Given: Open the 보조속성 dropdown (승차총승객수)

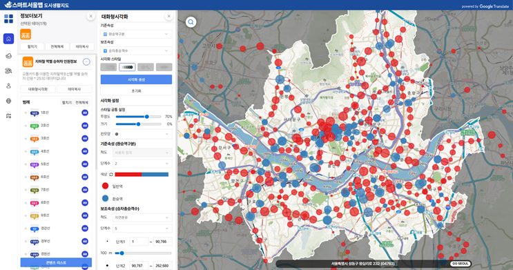Looking at the screenshot, I should pyautogui.click(x=136, y=50).
